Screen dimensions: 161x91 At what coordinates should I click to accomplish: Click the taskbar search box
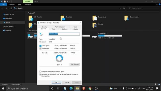28,88
